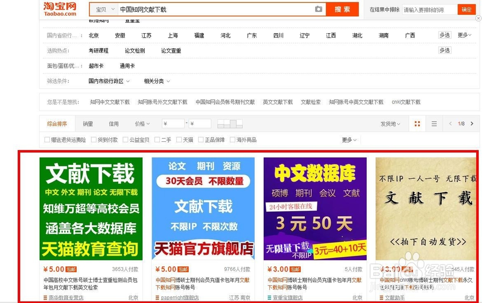Select 信用 sort tab
482x303 pixels.
(114, 124)
